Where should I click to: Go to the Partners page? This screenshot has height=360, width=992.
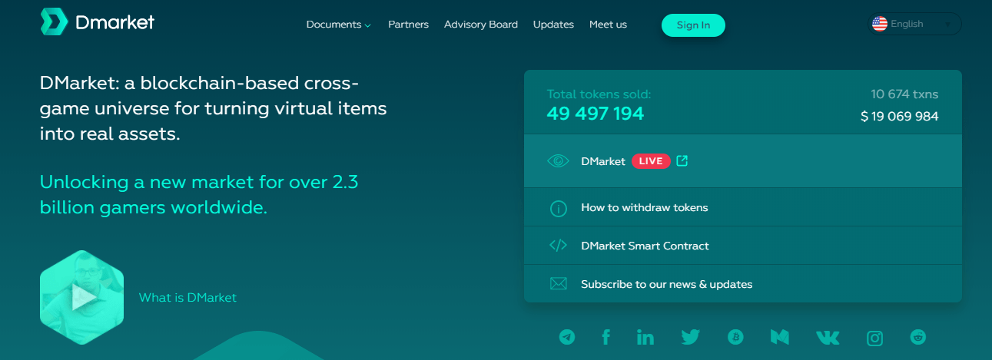408,25
